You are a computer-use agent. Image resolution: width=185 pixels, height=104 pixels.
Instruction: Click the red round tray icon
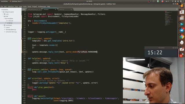162,1
